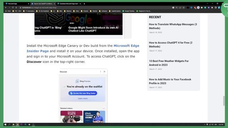
Task: Click the Learn more link under waitlist
Action: click(x=83, y=98)
